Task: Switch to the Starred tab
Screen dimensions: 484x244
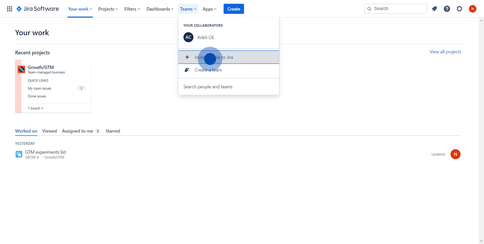Action: [x=113, y=131]
